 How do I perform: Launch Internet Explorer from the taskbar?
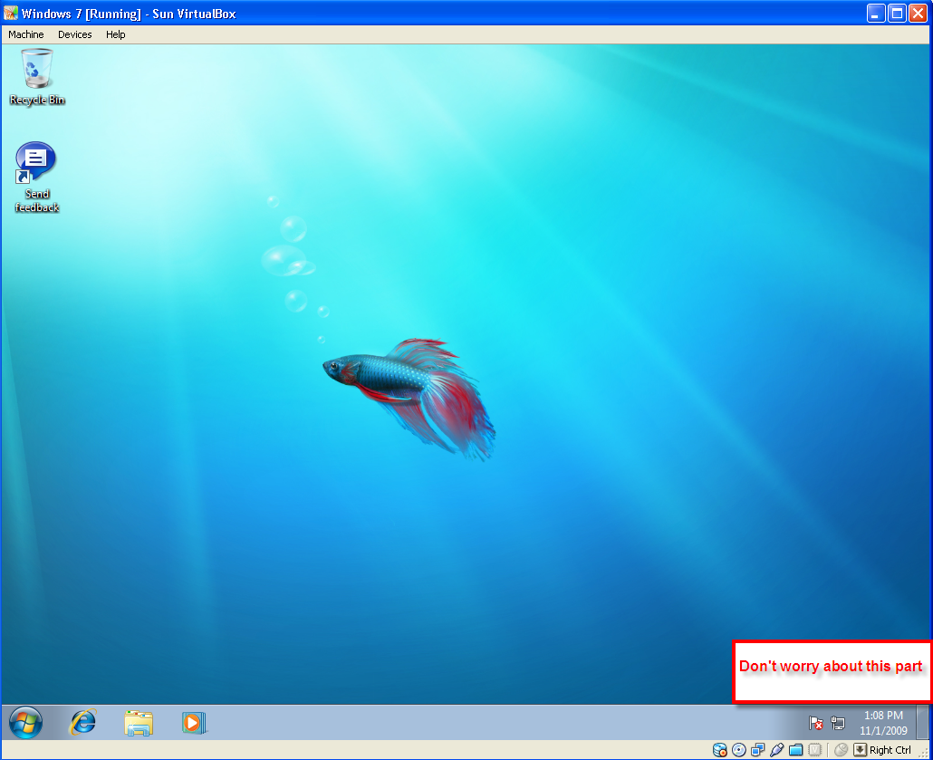point(82,723)
